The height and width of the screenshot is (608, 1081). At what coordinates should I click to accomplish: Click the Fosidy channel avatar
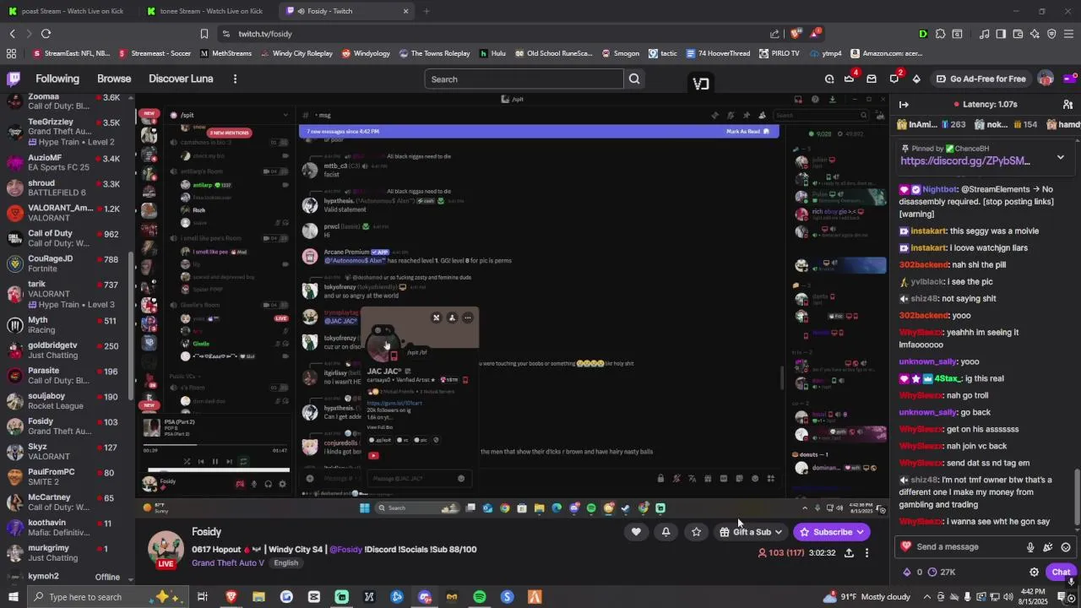pos(166,549)
